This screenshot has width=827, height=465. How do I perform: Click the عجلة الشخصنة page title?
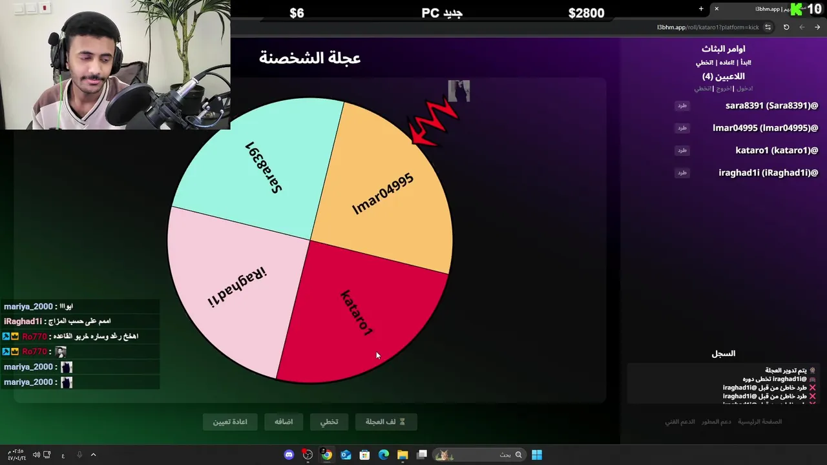click(309, 58)
